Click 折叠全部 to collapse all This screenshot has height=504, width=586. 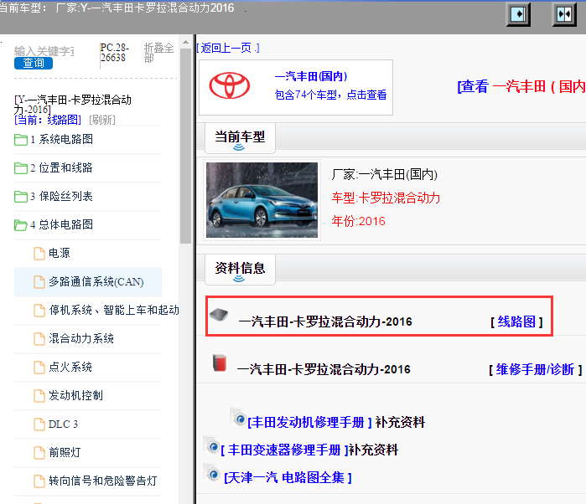click(158, 53)
